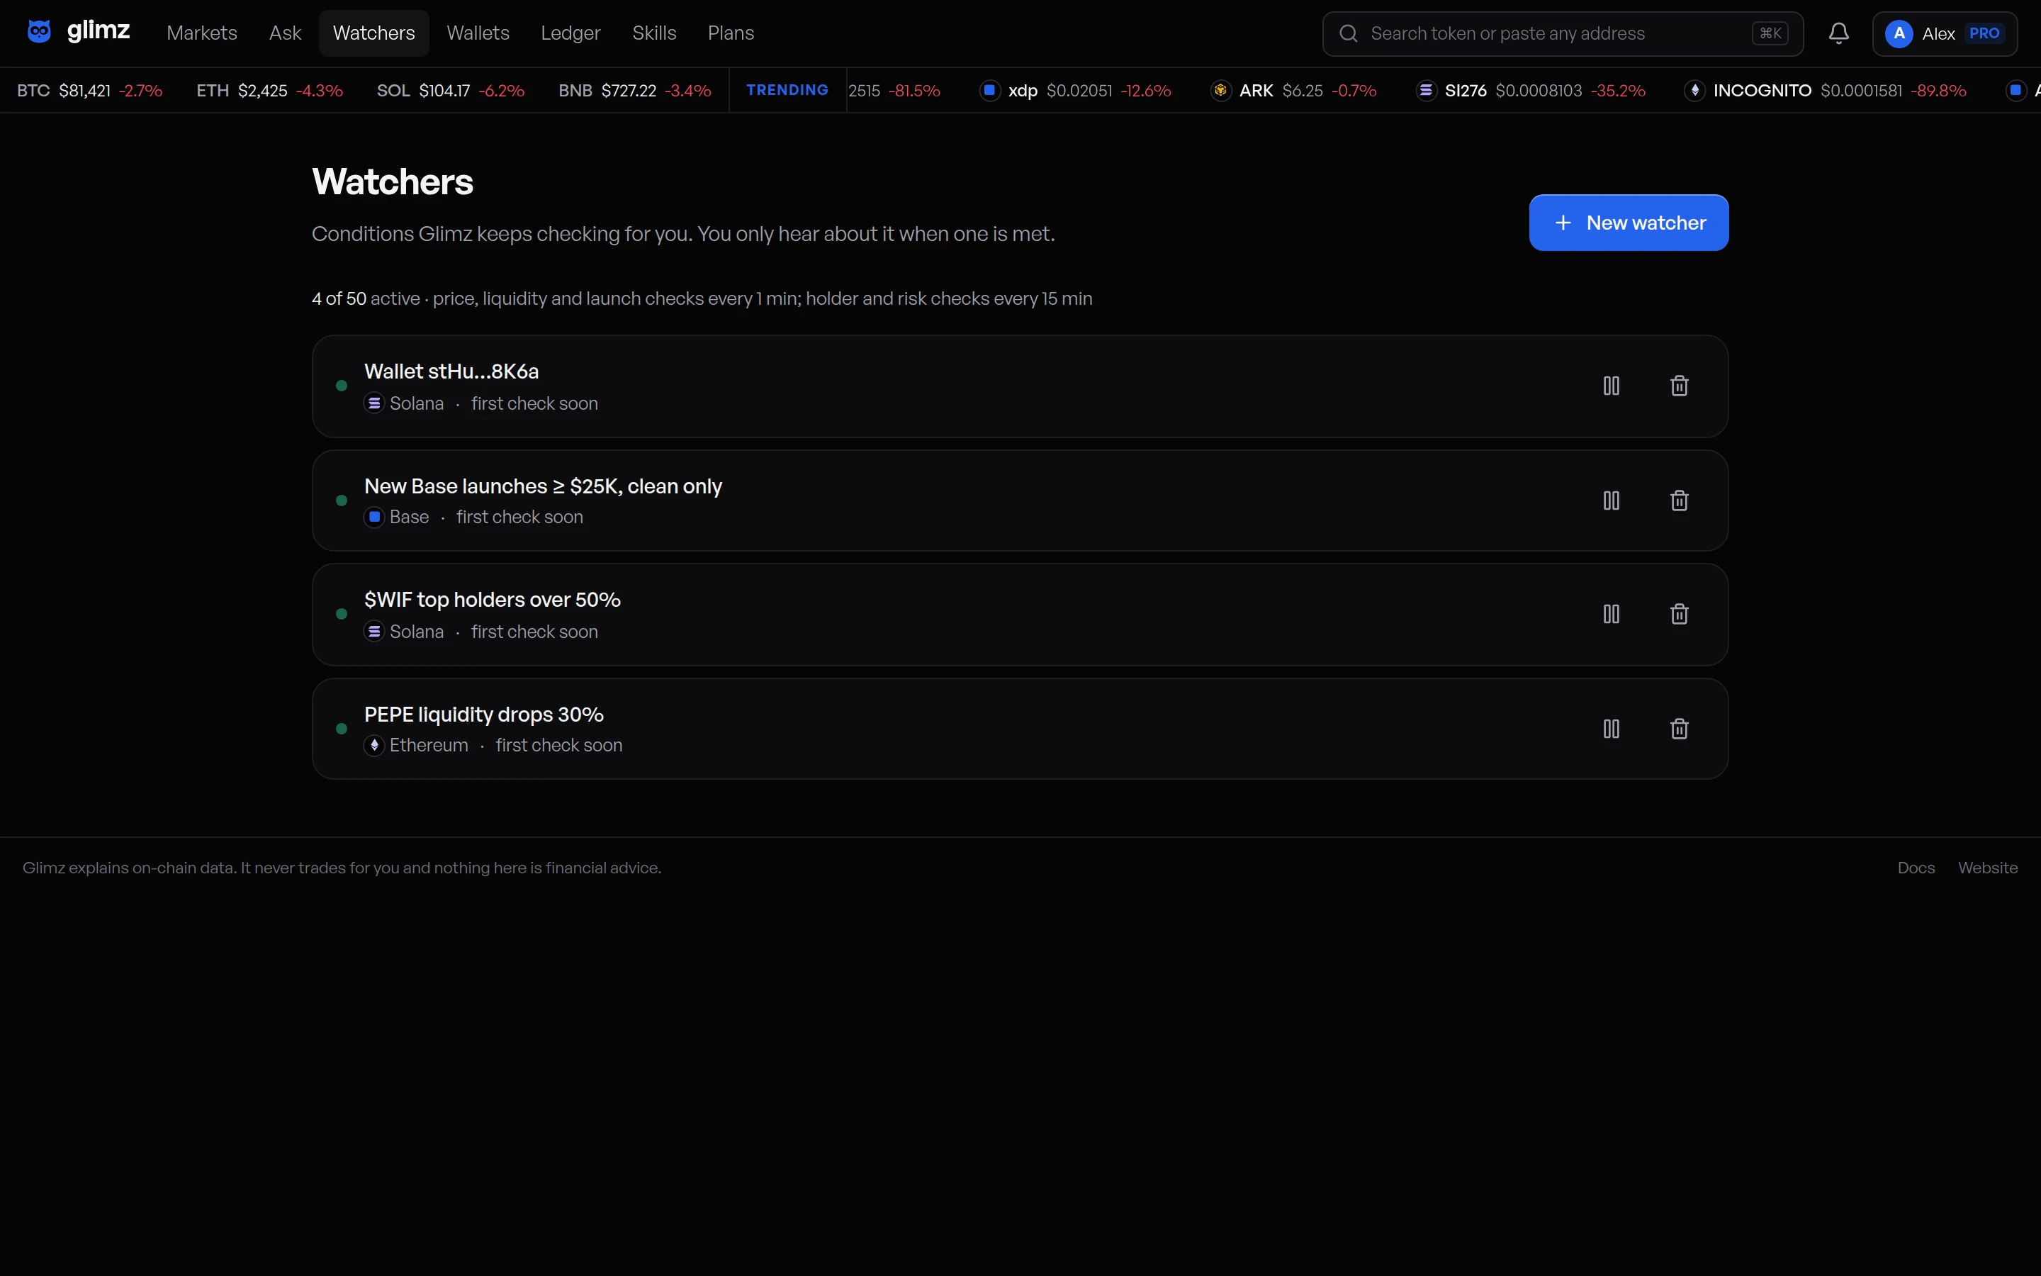Viewport: 2041px width, 1276px height.
Task: Click the xdp token icon in ticker
Action: pos(990,90)
